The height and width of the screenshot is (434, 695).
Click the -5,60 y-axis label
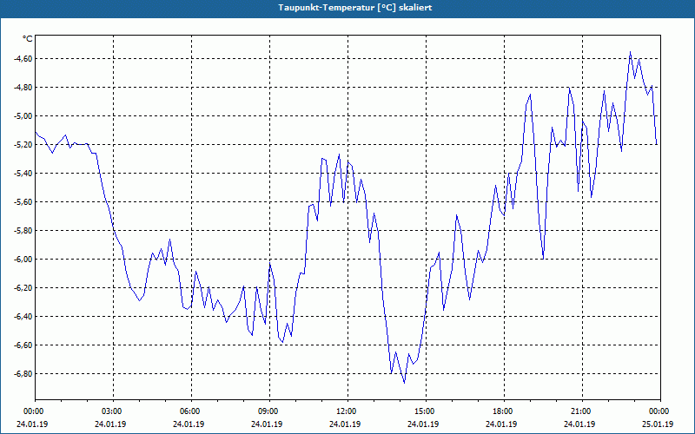pos(23,202)
